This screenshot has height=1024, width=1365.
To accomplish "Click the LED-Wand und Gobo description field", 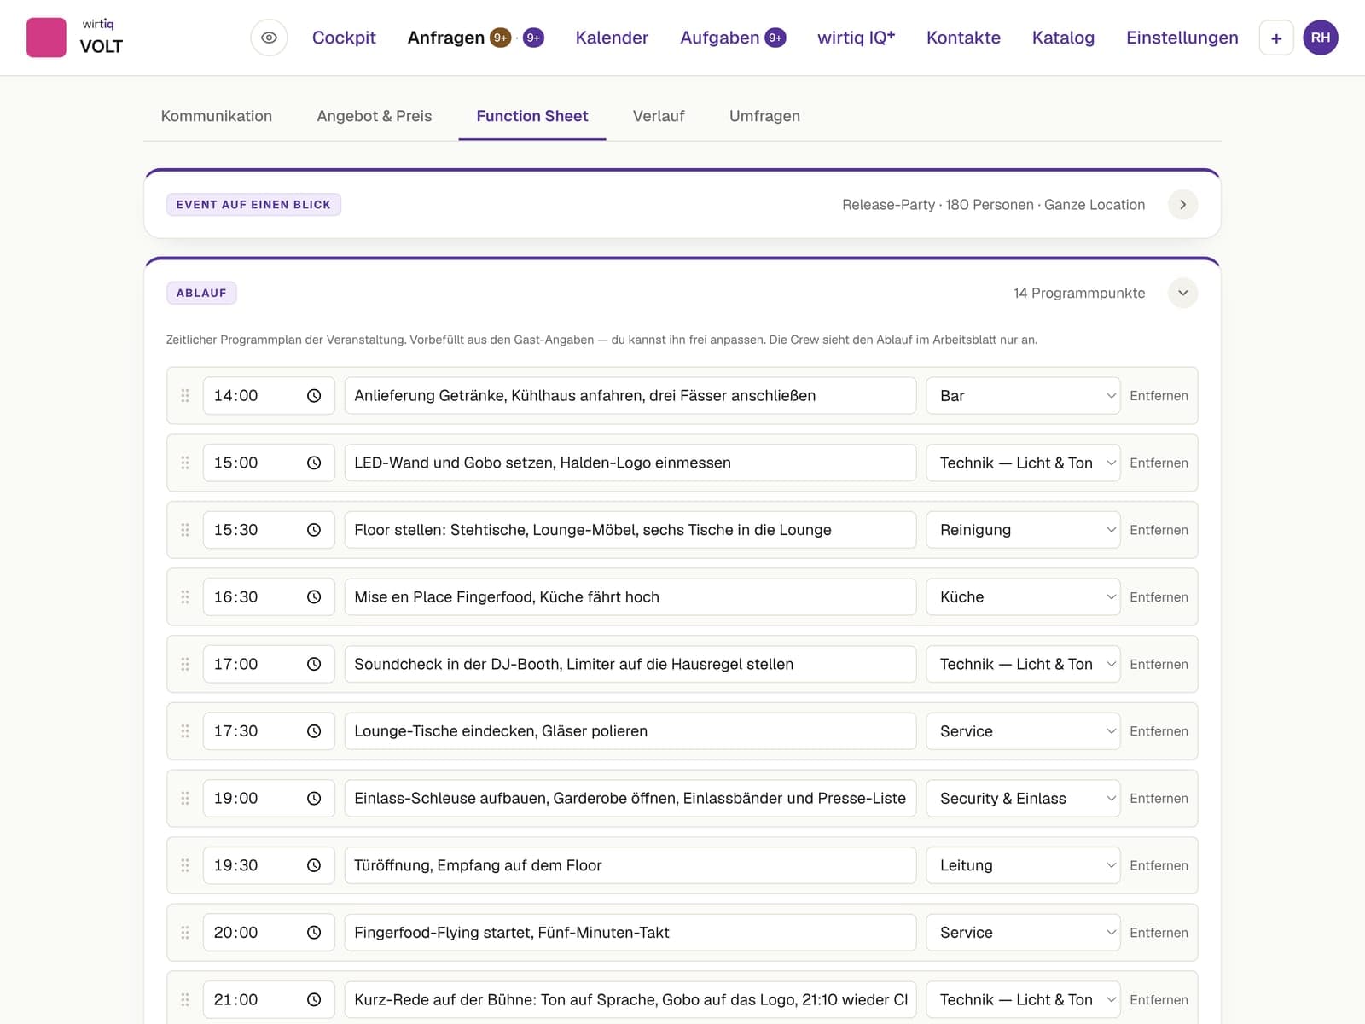I will click(630, 463).
